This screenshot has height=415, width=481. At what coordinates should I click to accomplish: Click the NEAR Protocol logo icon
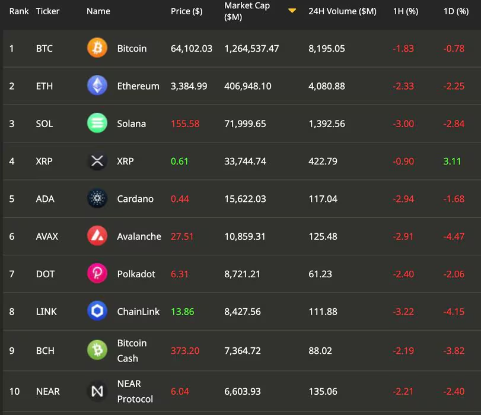[97, 391]
